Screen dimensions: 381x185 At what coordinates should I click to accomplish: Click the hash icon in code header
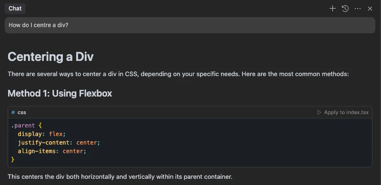coord(13,112)
